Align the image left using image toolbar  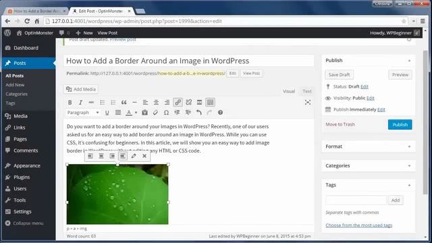point(90,156)
